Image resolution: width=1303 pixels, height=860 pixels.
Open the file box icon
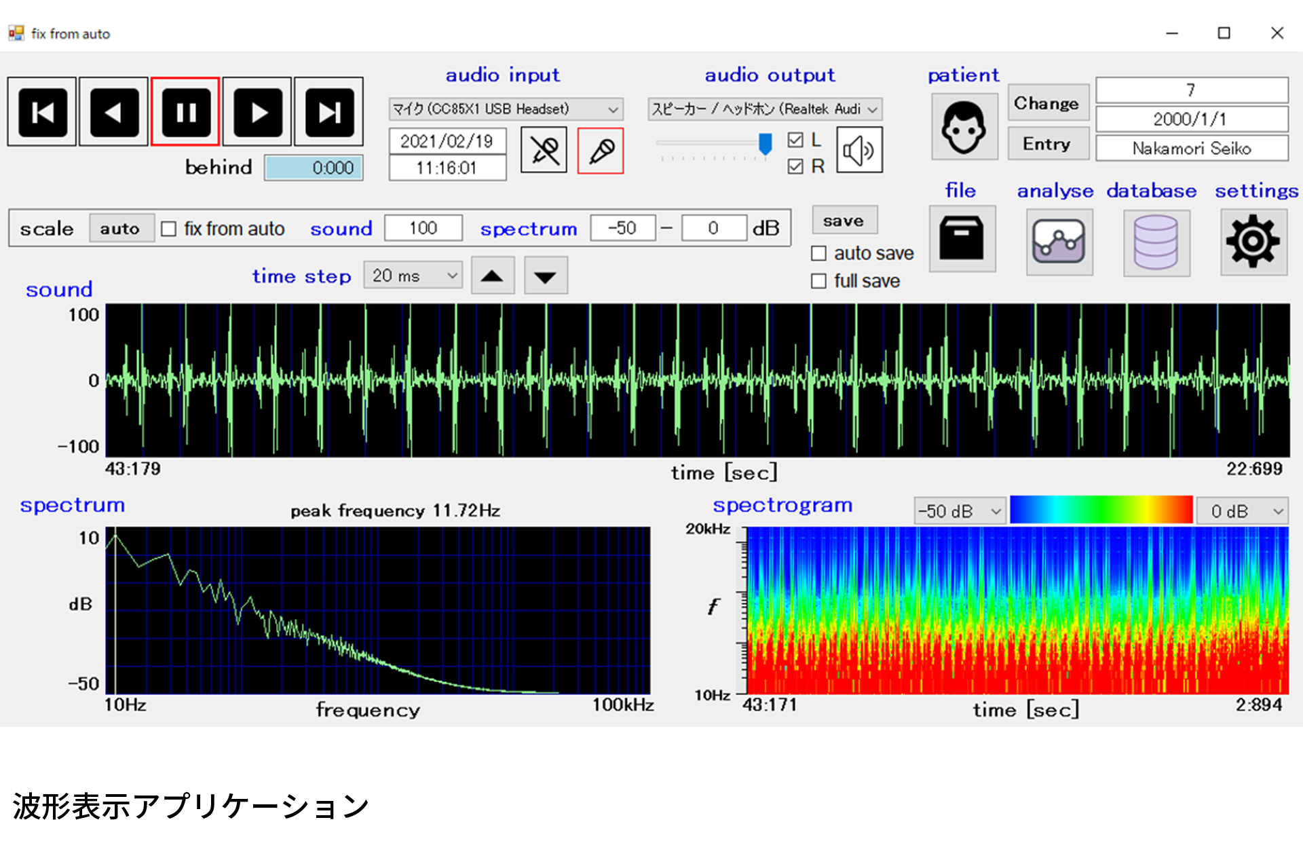[962, 239]
